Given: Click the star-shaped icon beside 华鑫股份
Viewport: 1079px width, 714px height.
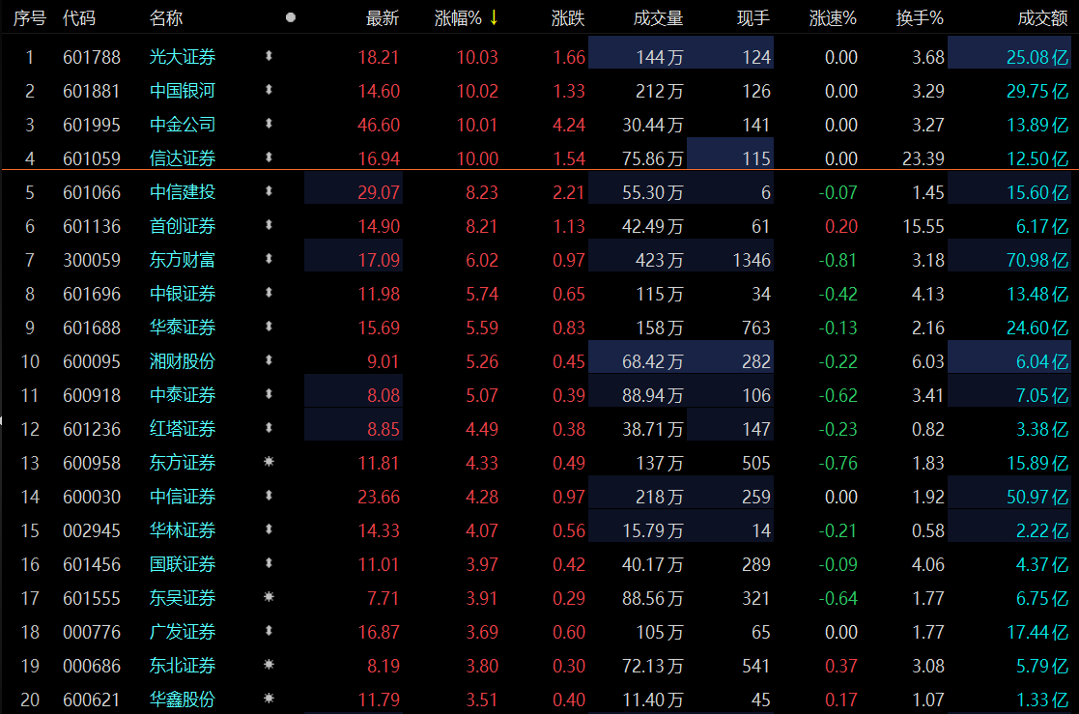Looking at the screenshot, I should point(269,699).
